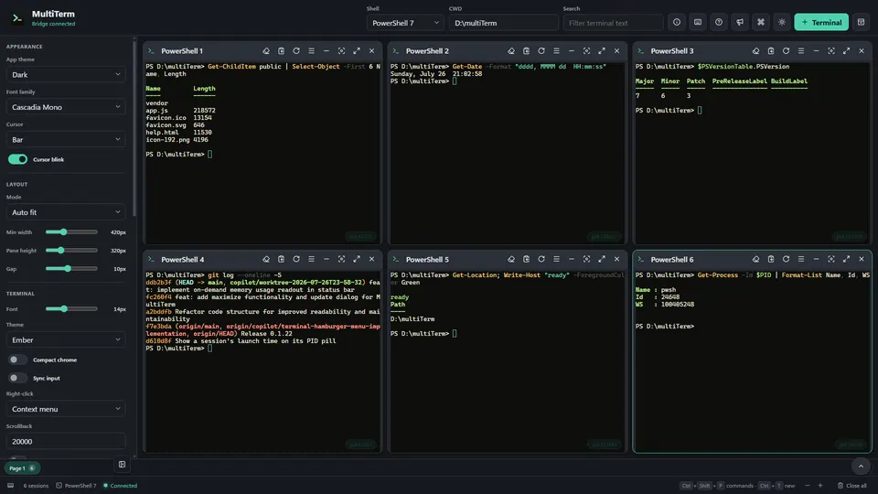This screenshot has width=878, height=494.
Task: Click the green + Terminal button
Action: (821, 22)
